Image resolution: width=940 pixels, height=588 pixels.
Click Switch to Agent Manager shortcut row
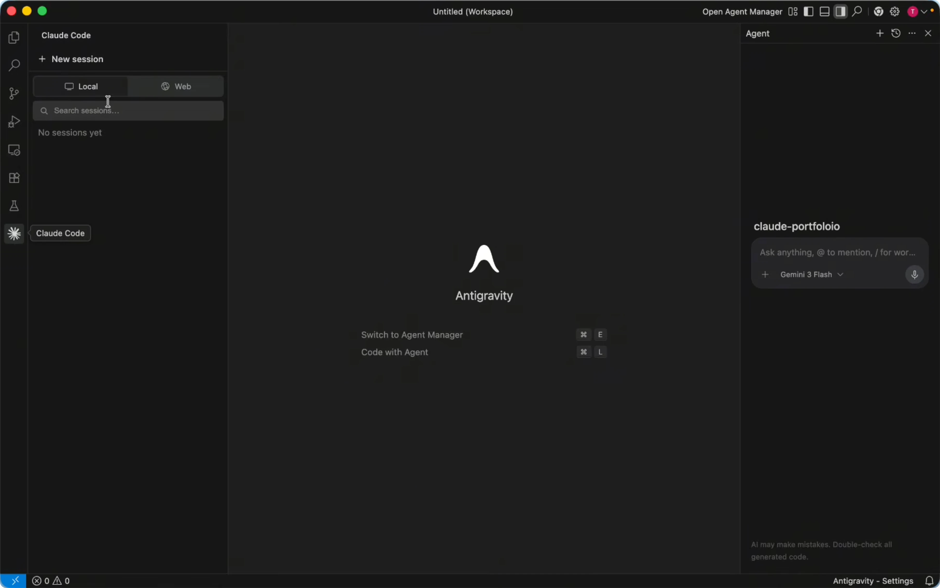(483, 335)
